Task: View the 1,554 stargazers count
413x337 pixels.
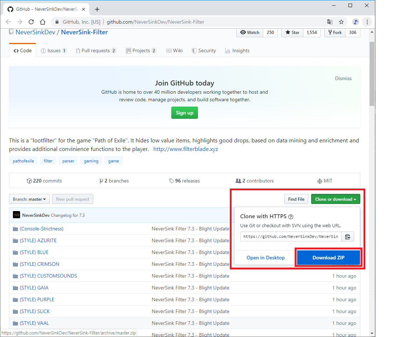Action: pos(312,32)
